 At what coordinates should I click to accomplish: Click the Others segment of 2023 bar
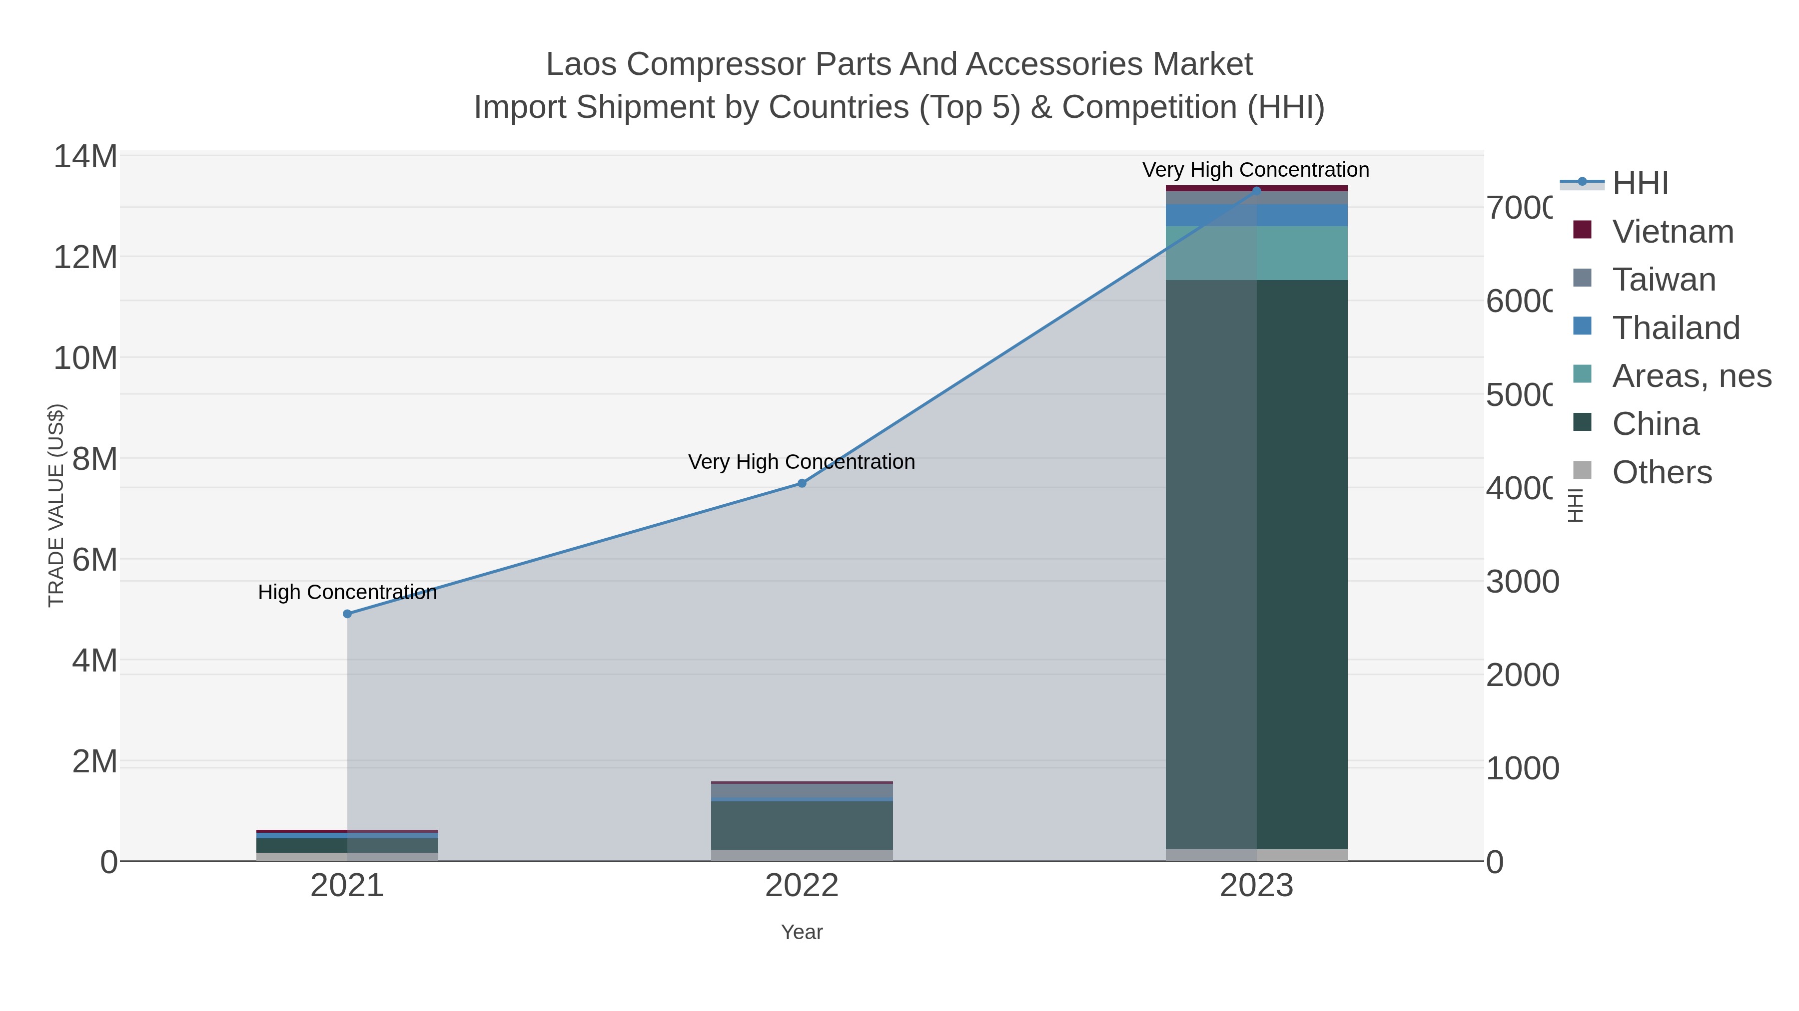[1256, 855]
